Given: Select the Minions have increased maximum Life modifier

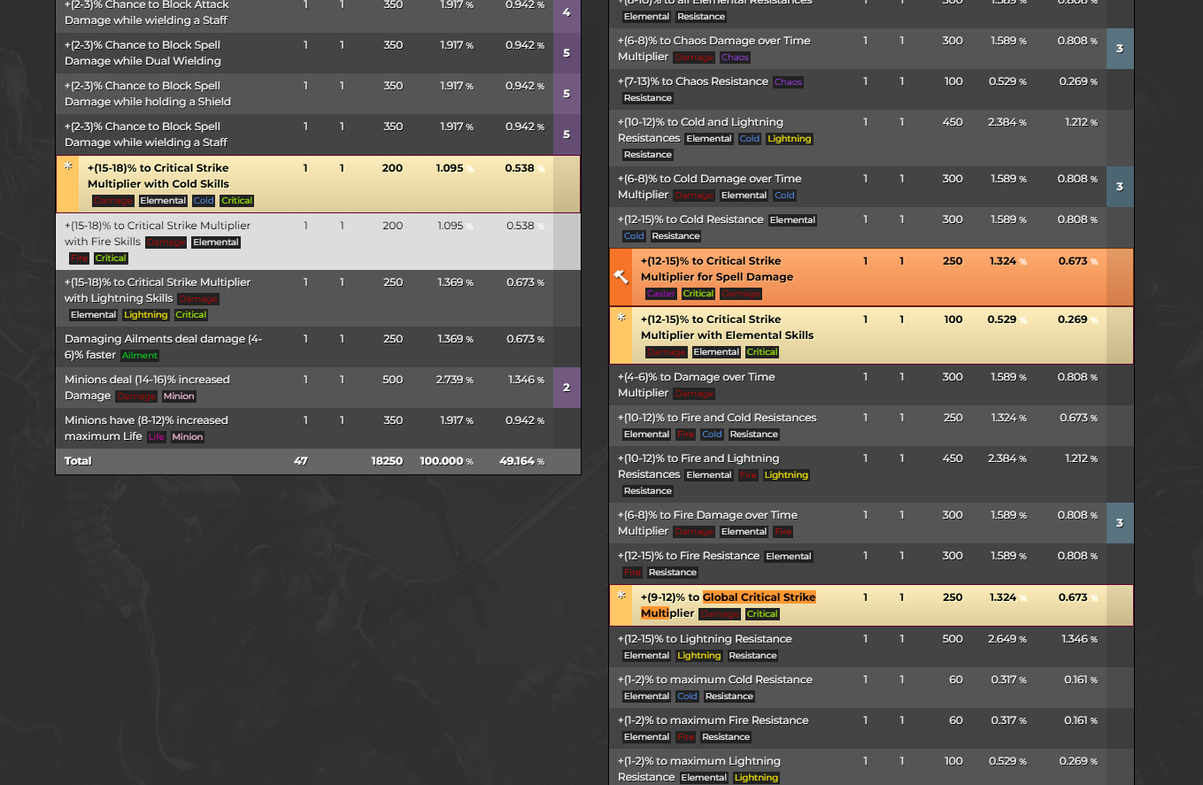Looking at the screenshot, I should pos(318,428).
